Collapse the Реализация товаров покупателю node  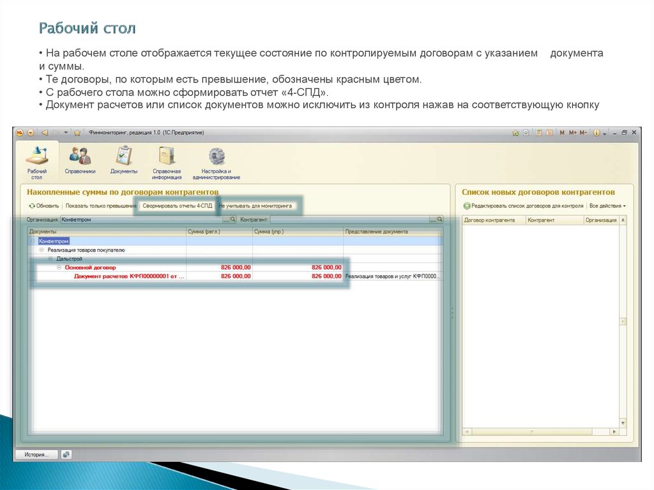pos(42,250)
